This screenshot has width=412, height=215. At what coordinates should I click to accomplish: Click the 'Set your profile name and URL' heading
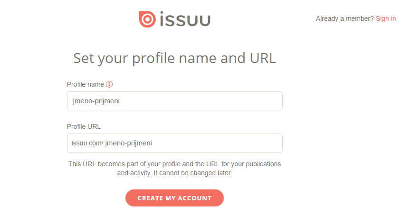click(x=174, y=58)
